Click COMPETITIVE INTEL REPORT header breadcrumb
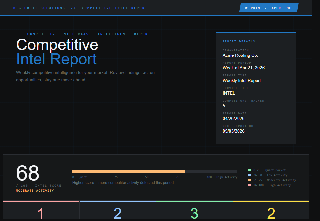Screen dimensions: 320x221 [x=114, y=8]
